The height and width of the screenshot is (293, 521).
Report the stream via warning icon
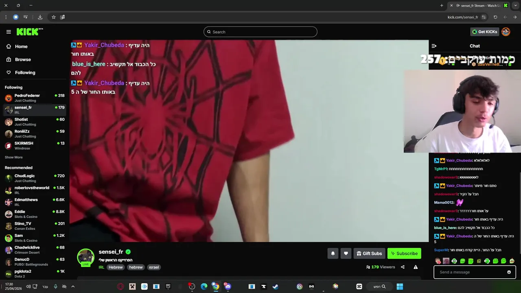click(416, 267)
